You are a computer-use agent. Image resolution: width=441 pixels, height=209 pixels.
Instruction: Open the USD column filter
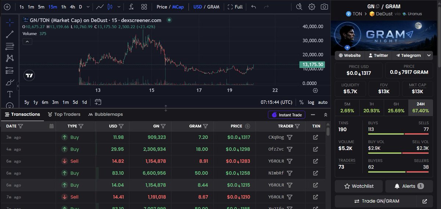tap(121, 126)
